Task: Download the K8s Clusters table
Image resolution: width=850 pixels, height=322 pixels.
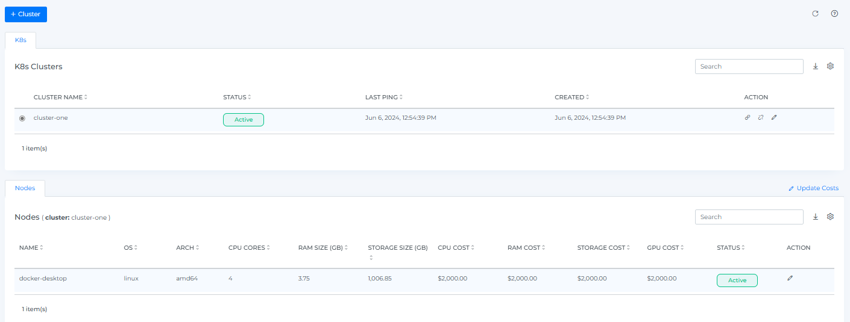Action: (x=816, y=66)
